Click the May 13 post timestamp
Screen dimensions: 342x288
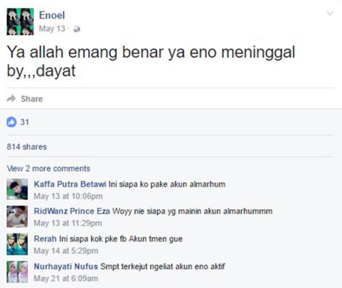(x=52, y=28)
